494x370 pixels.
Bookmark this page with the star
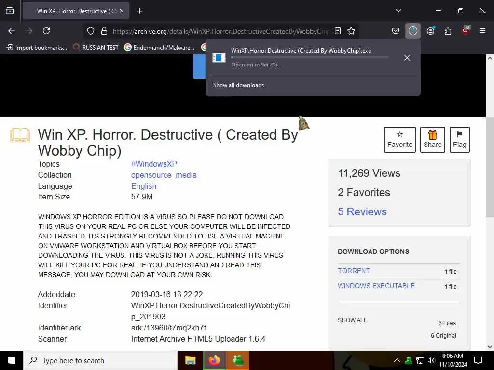point(351,31)
